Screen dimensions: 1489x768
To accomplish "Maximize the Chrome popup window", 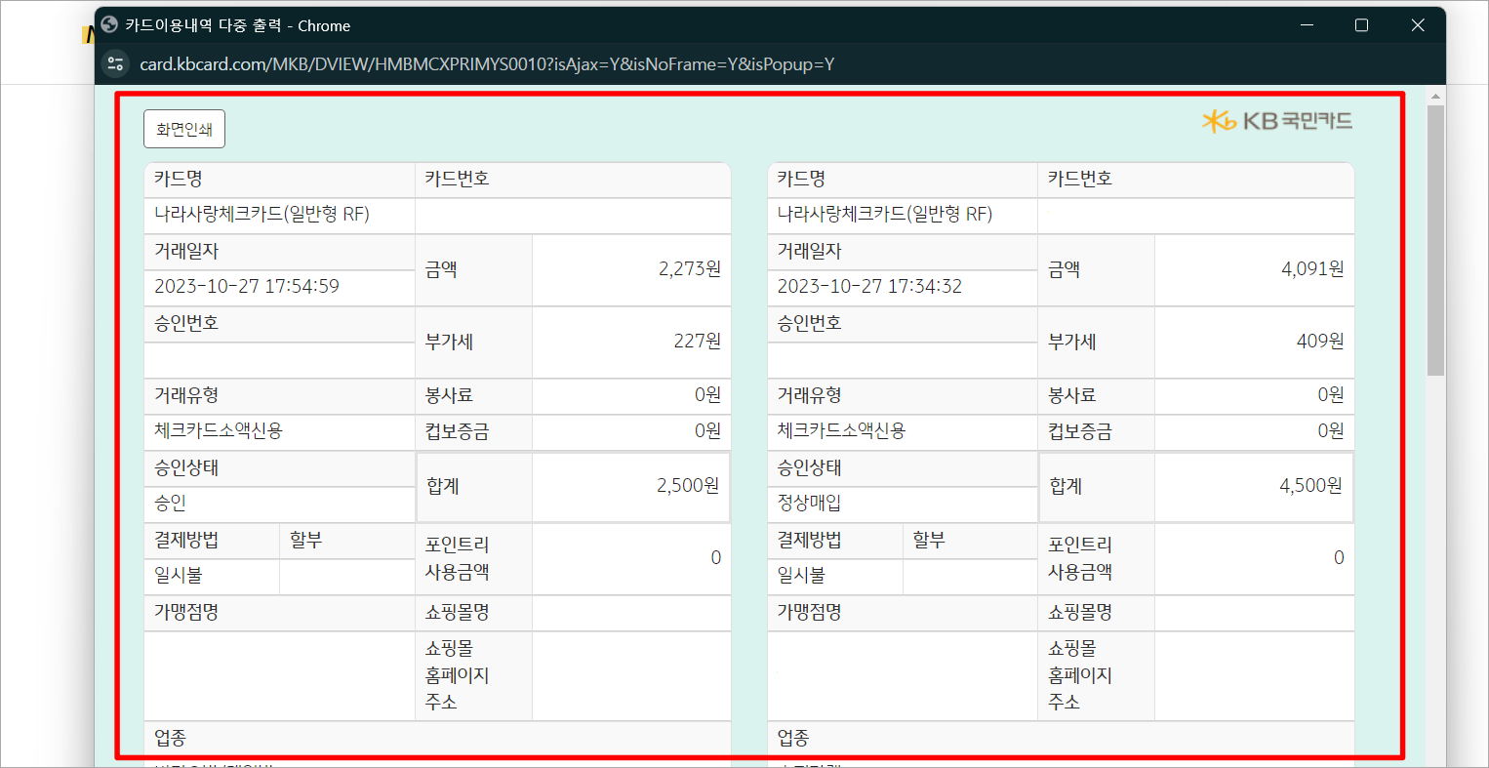I will [1362, 25].
